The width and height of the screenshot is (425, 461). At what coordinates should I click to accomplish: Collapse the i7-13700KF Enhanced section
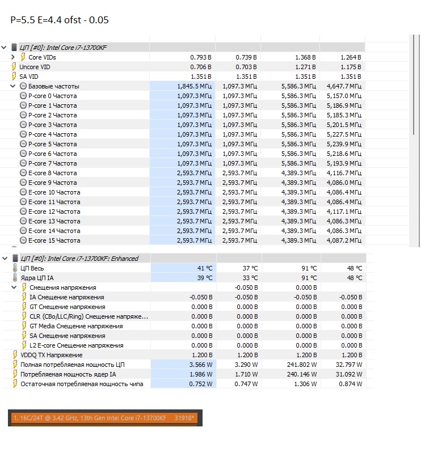tap(5, 259)
